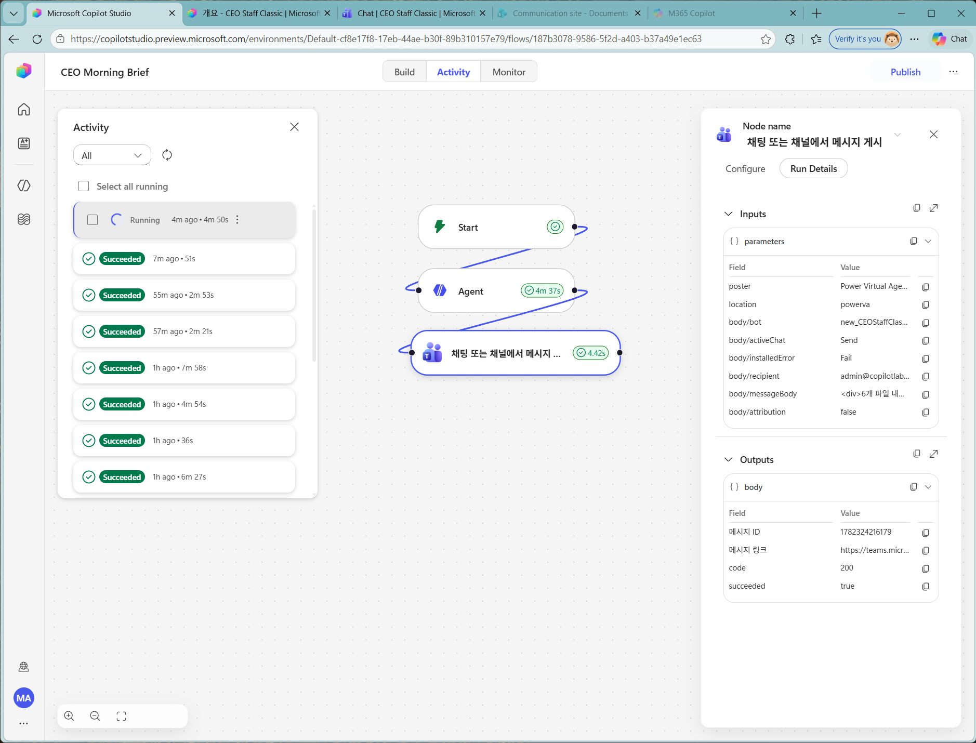
Task: Switch to the Build tab
Action: click(x=404, y=72)
